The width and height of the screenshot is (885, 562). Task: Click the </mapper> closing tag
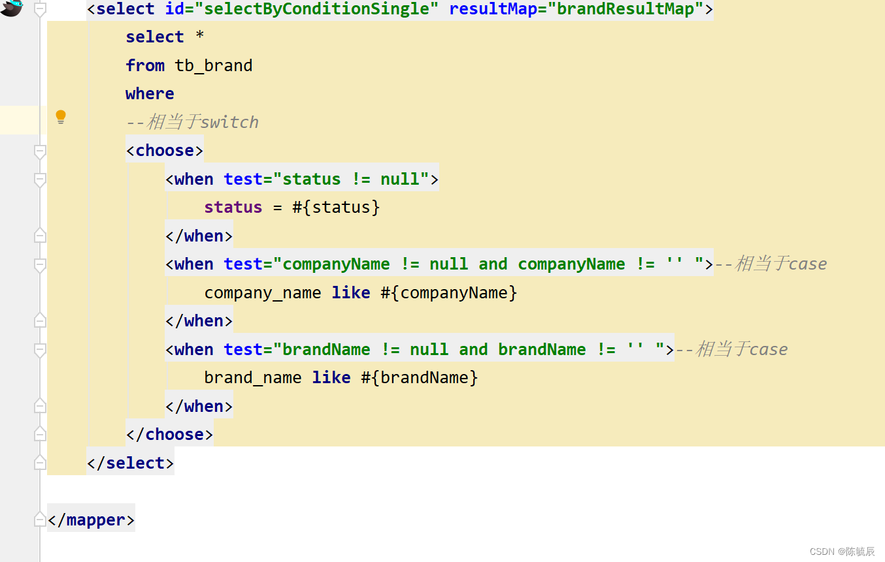tap(91, 520)
